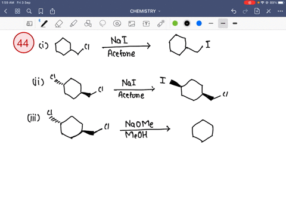Select the Shapes tool
Image resolution: width=286 pixels, height=215 pixels.
[88, 23]
